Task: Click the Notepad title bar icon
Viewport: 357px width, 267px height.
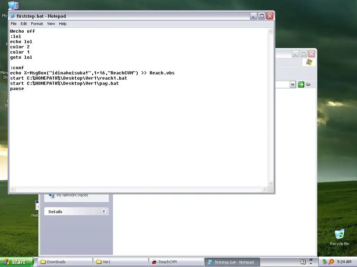Action: tap(13, 16)
